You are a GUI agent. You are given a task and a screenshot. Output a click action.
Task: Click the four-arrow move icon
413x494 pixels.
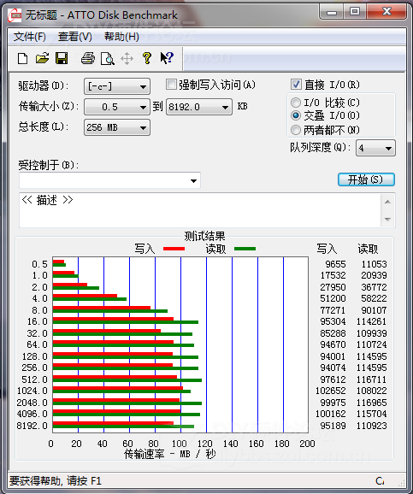pos(127,59)
